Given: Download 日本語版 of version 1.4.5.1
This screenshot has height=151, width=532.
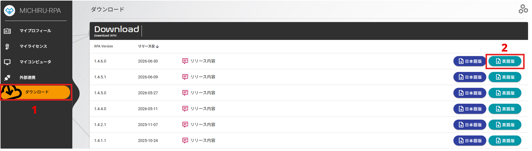Looking at the screenshot, I should [470, 77].
